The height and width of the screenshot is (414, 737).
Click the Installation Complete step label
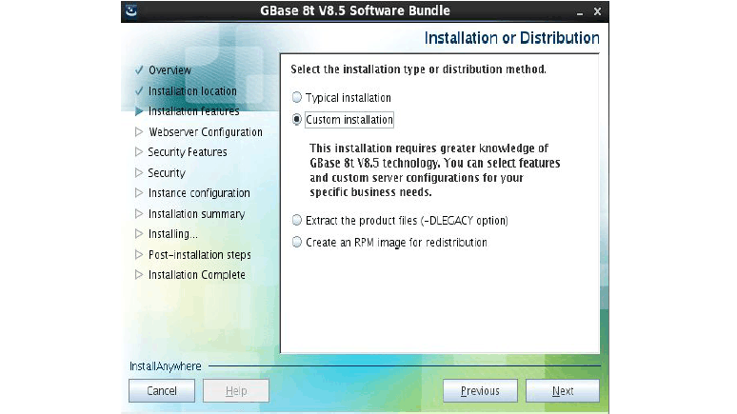197,275
